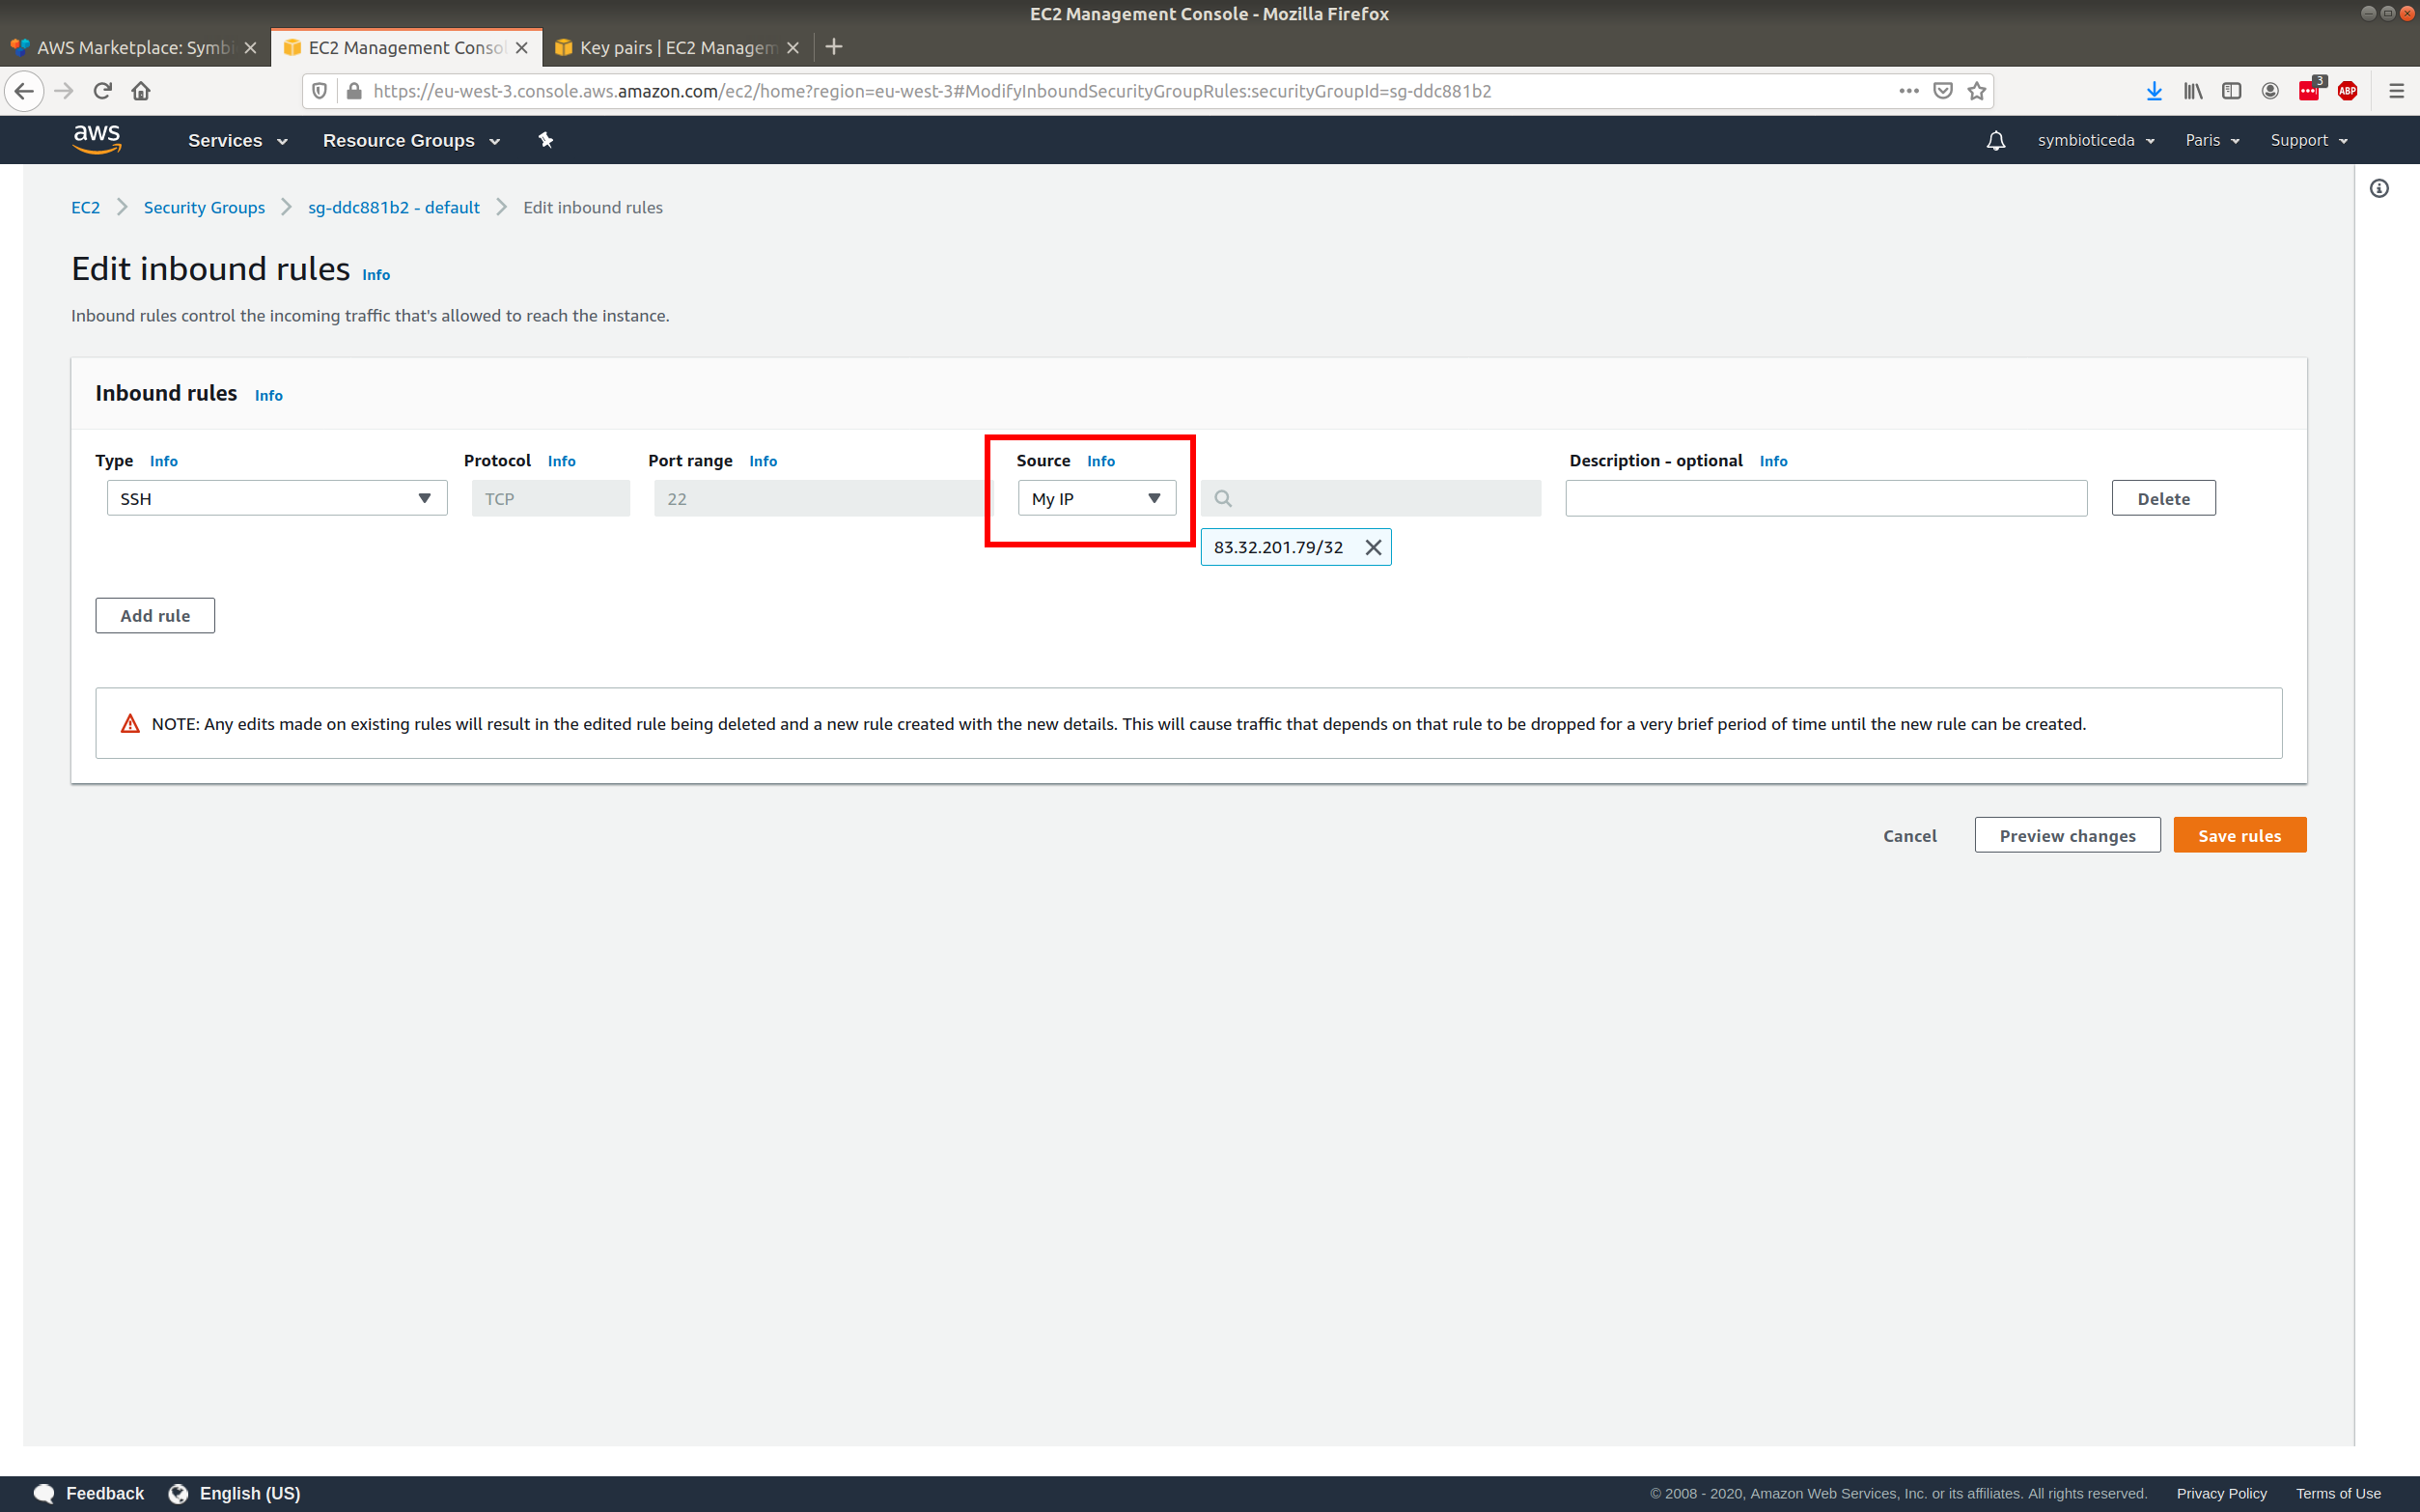Open Adblock Plus extension icon
2420x1512 pixels.
coord(2348,91)
